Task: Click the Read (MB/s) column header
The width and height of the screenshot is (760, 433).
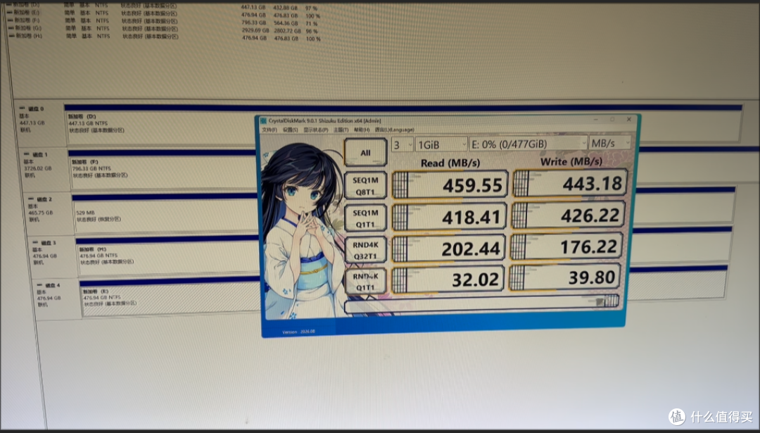Action: pyautogui.click(x=450, y=163)
